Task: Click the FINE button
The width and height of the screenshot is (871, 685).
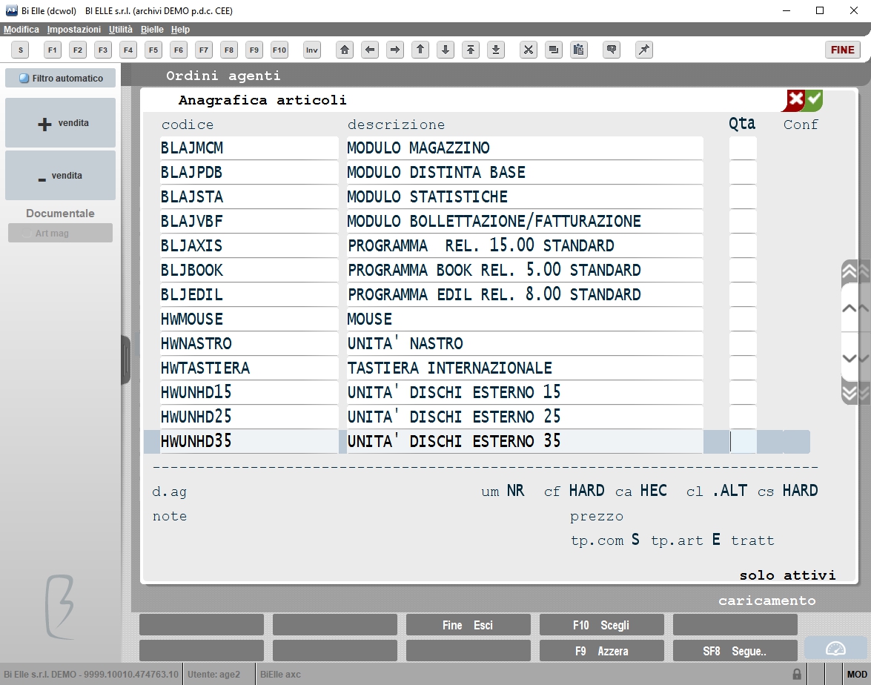Action: click(x=842, y=50)
